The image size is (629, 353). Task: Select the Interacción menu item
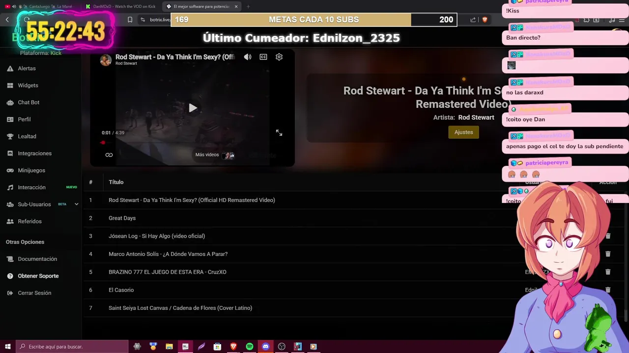[31, 187]
